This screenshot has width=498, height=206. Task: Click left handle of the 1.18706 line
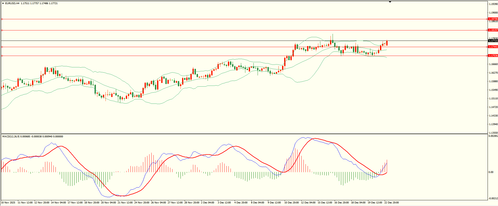(x=2, y=19)
